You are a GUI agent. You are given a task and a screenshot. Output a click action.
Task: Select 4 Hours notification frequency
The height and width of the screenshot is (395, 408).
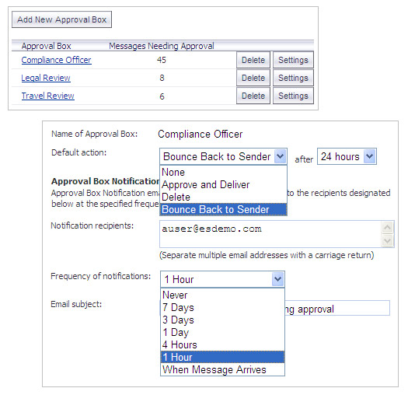click(x=223, y=344)
